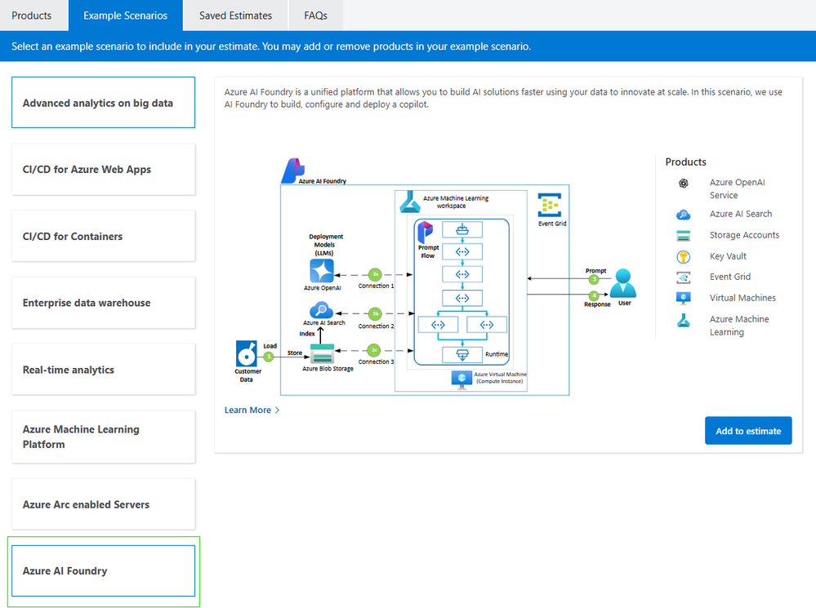
Task: Click the Azure Machine Learning product text
Action: click(x=739, y=326)
